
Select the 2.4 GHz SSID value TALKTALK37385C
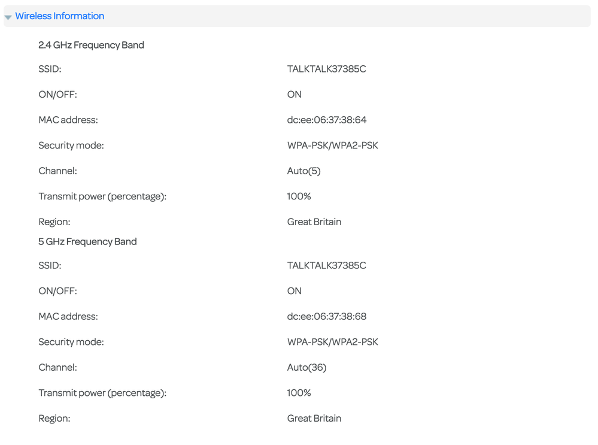coord(326,69)
